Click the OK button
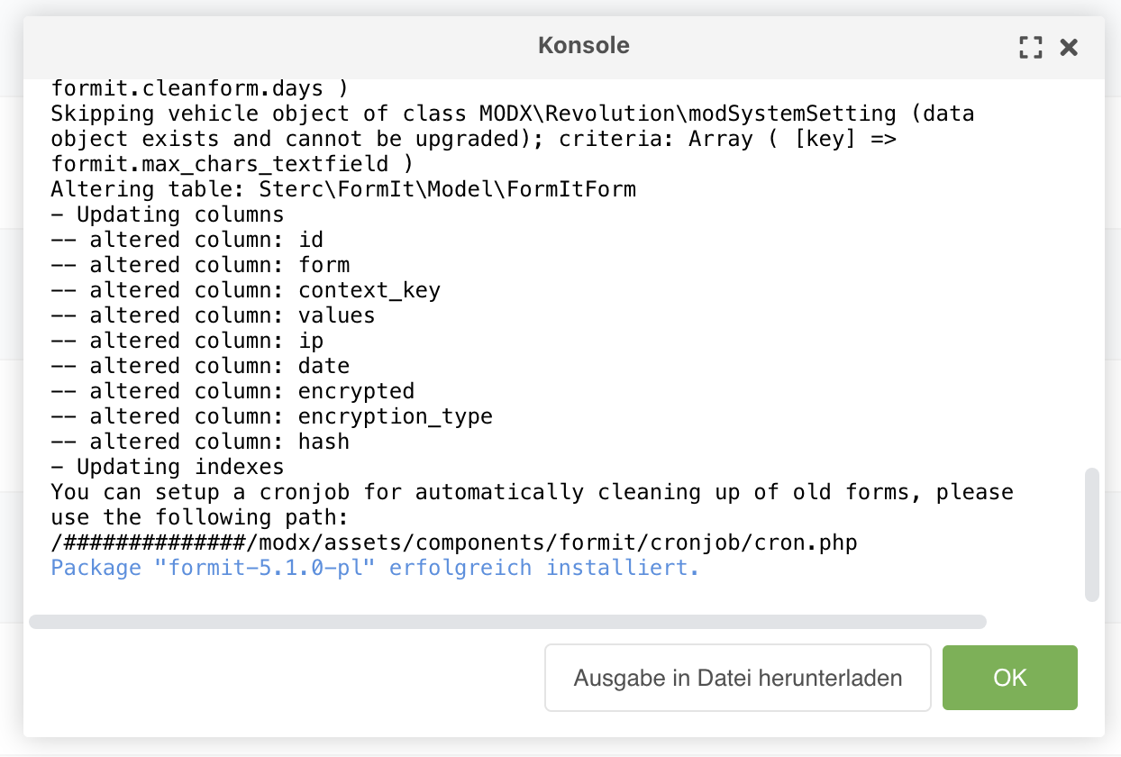 pos(1009,678)
